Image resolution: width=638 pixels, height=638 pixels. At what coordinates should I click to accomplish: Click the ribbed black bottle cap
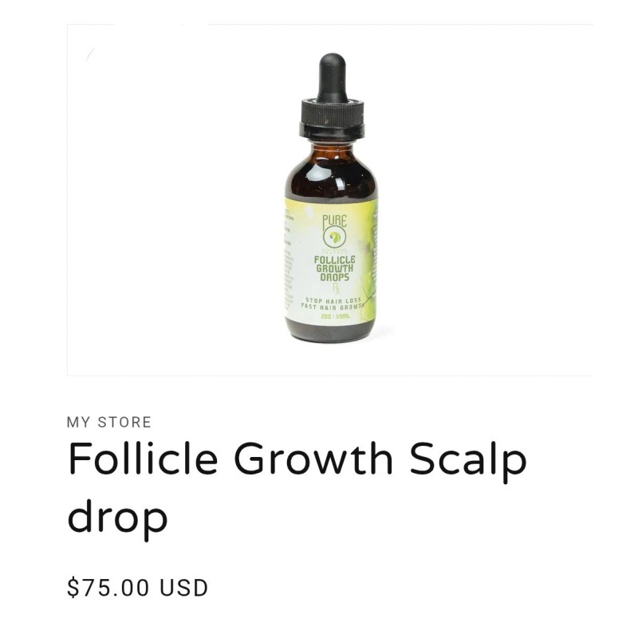[332, 118]
